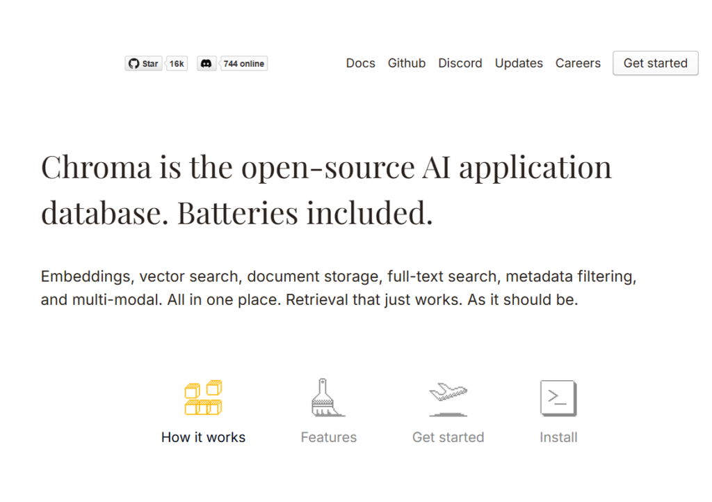The image size is (712, 502).
Task: Switch to the Install tab label
Action: coord(558,437)
